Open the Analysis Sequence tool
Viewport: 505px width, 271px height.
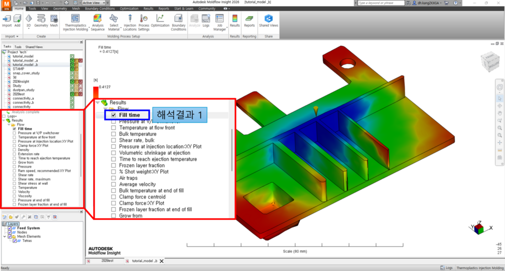98,22
